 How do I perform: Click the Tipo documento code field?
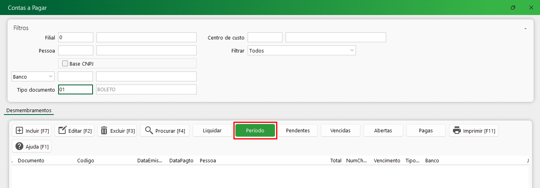[75, 90]
